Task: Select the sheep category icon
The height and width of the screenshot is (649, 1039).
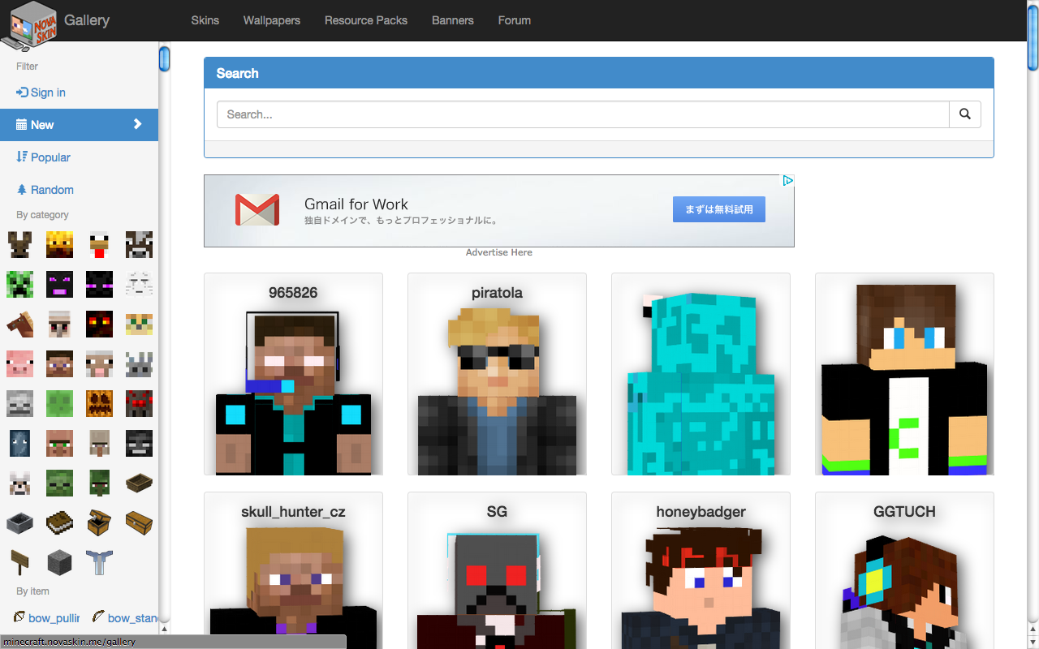Action: [x=99, y=363]
